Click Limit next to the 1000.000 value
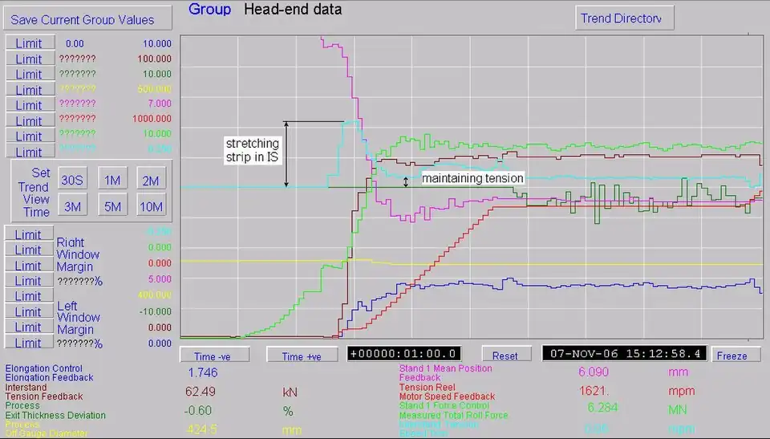Image resolution: width=770 pixels, height=439 pixels. tap(29, 120)
